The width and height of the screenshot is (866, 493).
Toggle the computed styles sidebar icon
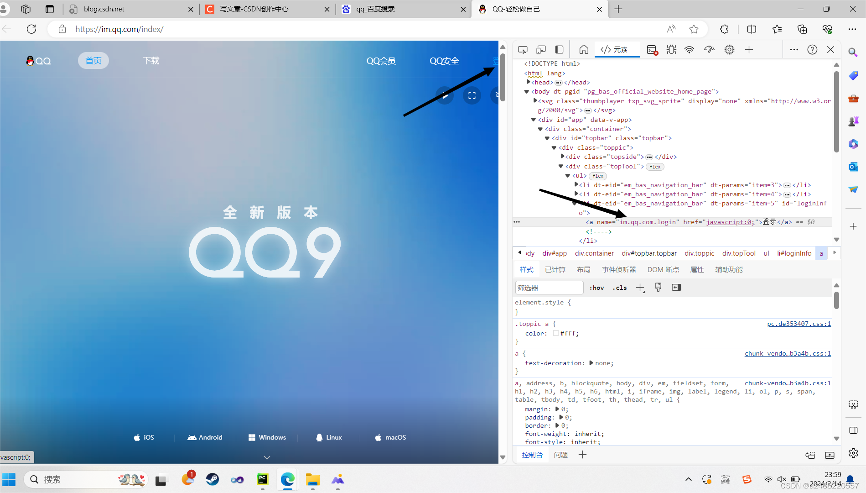(676, 288)
